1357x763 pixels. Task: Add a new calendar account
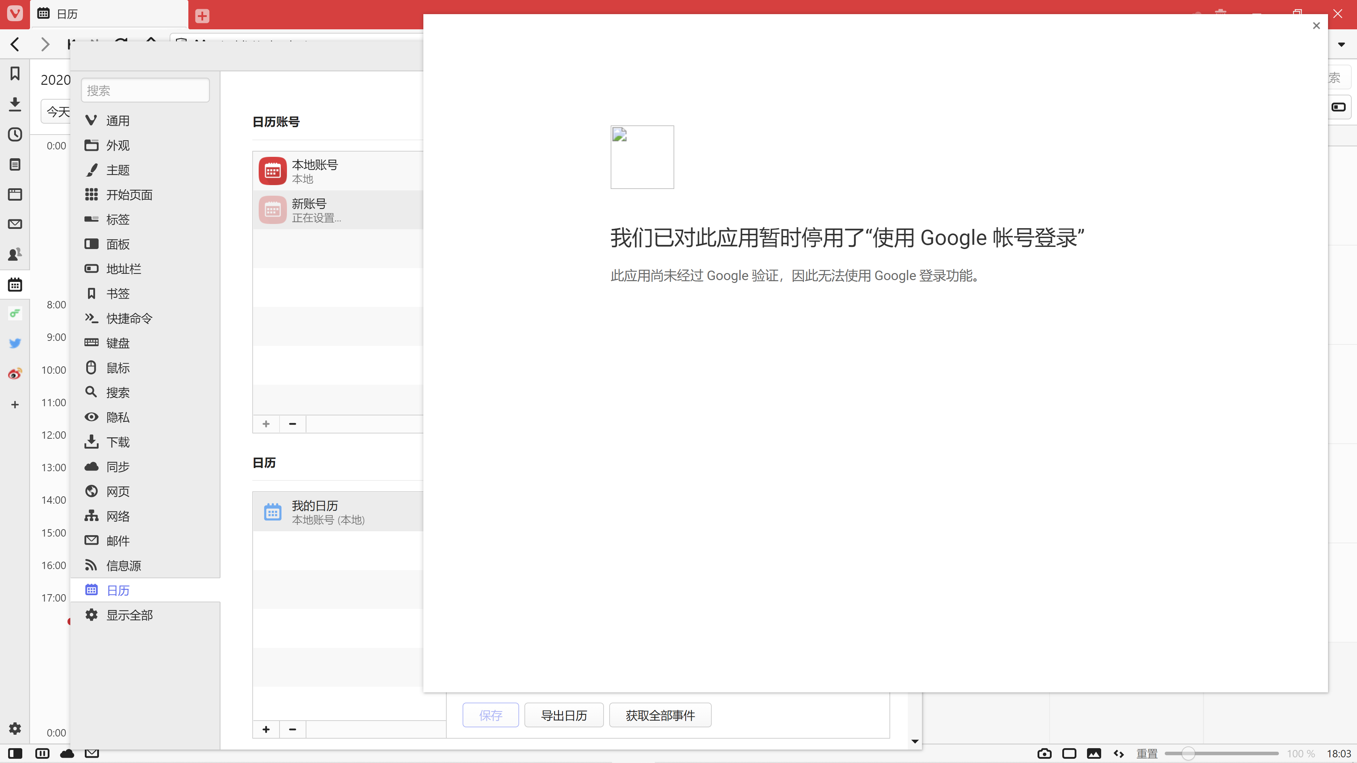tap(266, 424)
